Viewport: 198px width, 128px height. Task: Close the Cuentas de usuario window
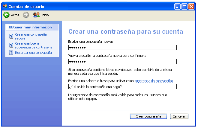191,6
